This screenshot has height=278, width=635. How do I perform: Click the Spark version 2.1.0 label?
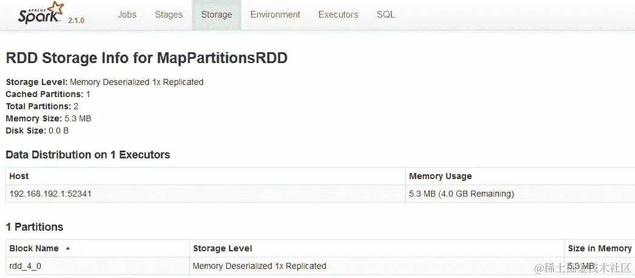76,20
